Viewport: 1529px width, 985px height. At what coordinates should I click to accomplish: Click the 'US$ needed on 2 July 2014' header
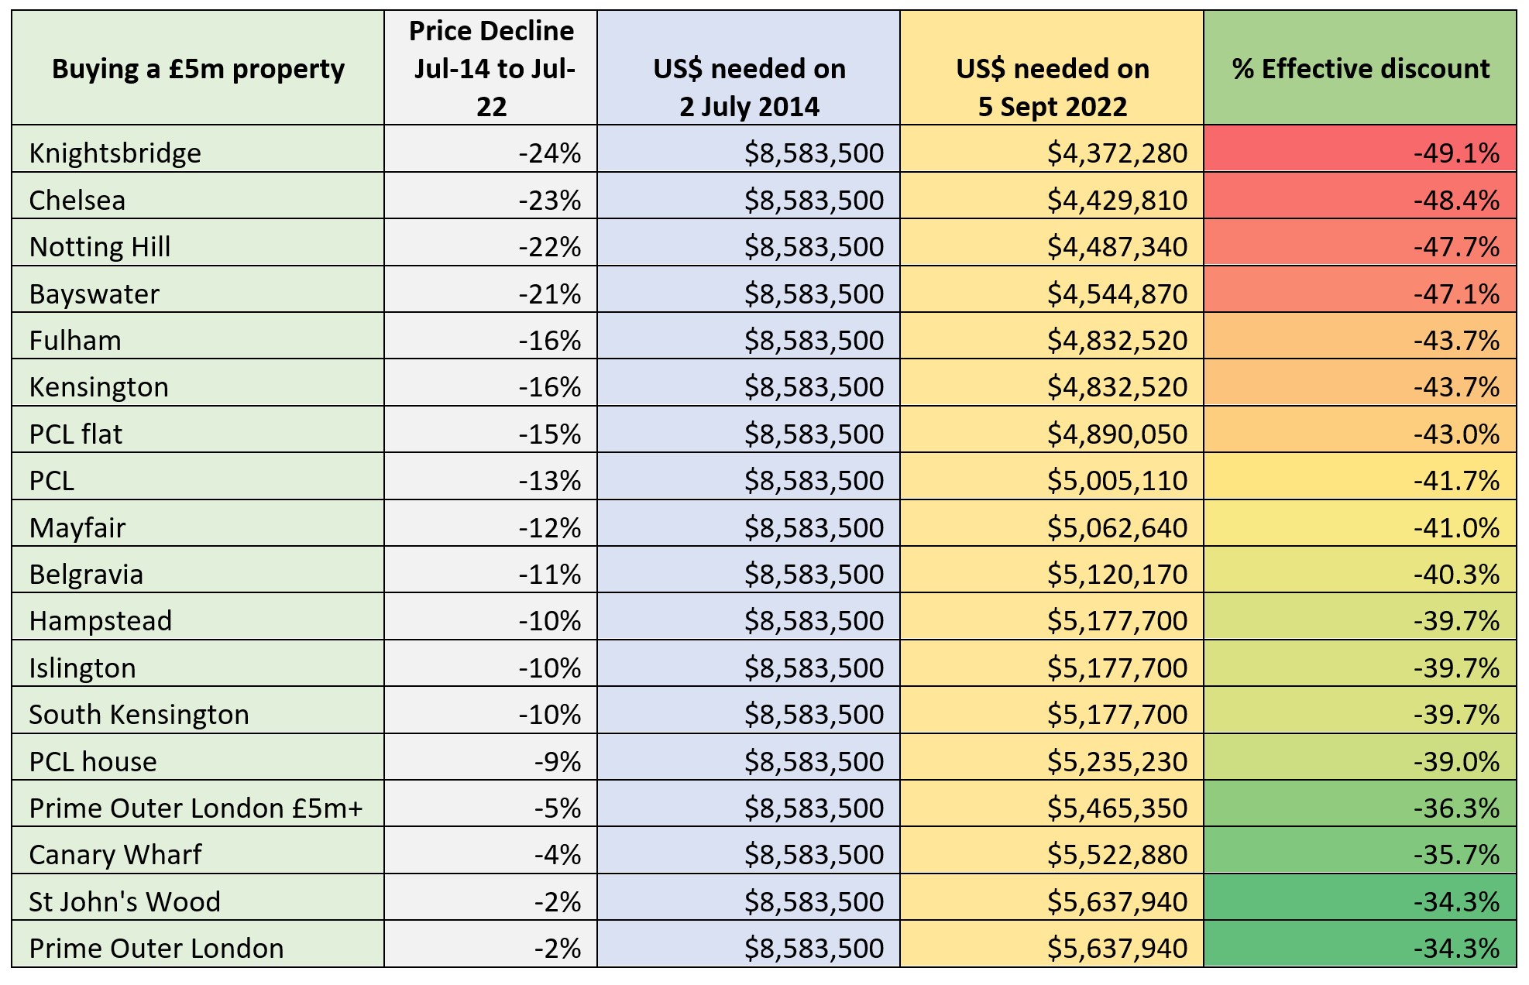tap(749, 87)
